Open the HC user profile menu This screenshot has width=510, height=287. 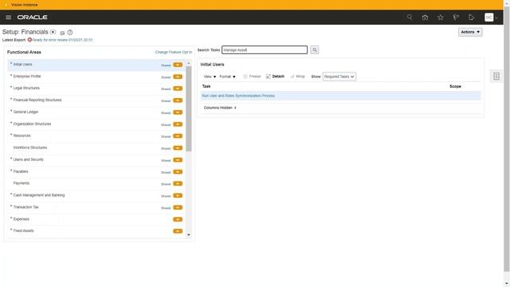click(491, 18)
